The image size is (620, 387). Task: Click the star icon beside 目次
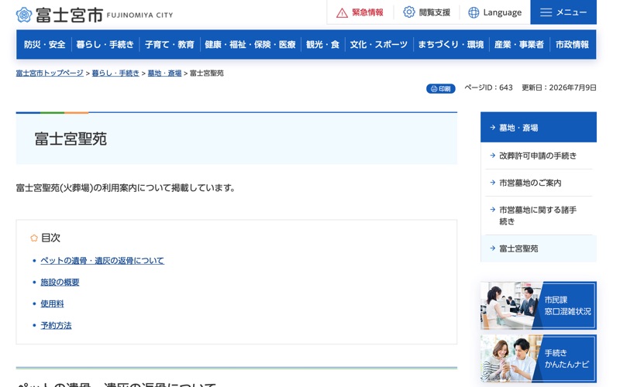[34, 238]
